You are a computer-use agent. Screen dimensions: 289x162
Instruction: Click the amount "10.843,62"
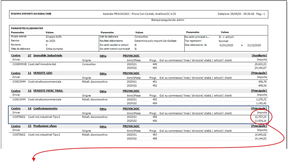pos(260,135)
